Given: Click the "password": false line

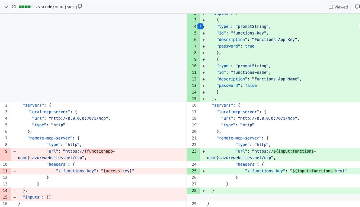Looking at the screenshot, I should coord(237,86).
